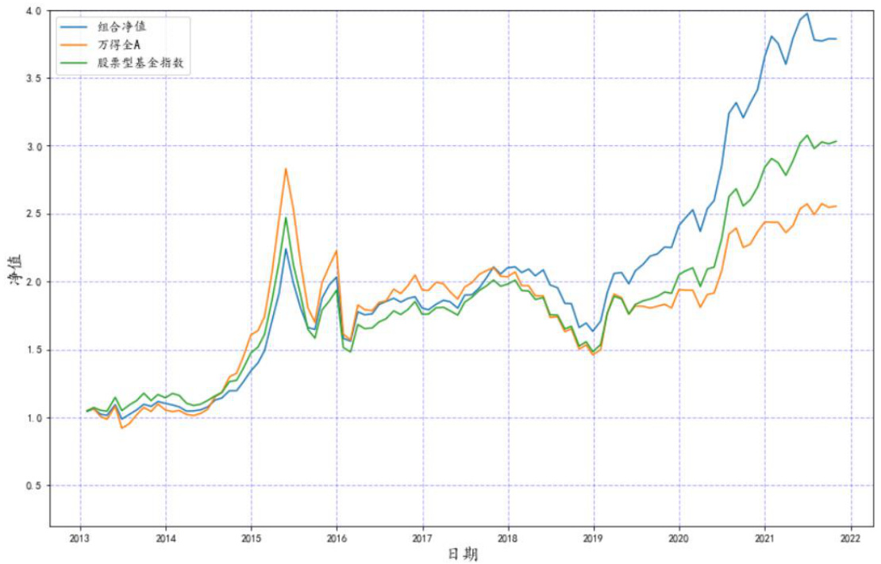
Task: Click the orange line's 2015 peak
Action: click(286, 169)
